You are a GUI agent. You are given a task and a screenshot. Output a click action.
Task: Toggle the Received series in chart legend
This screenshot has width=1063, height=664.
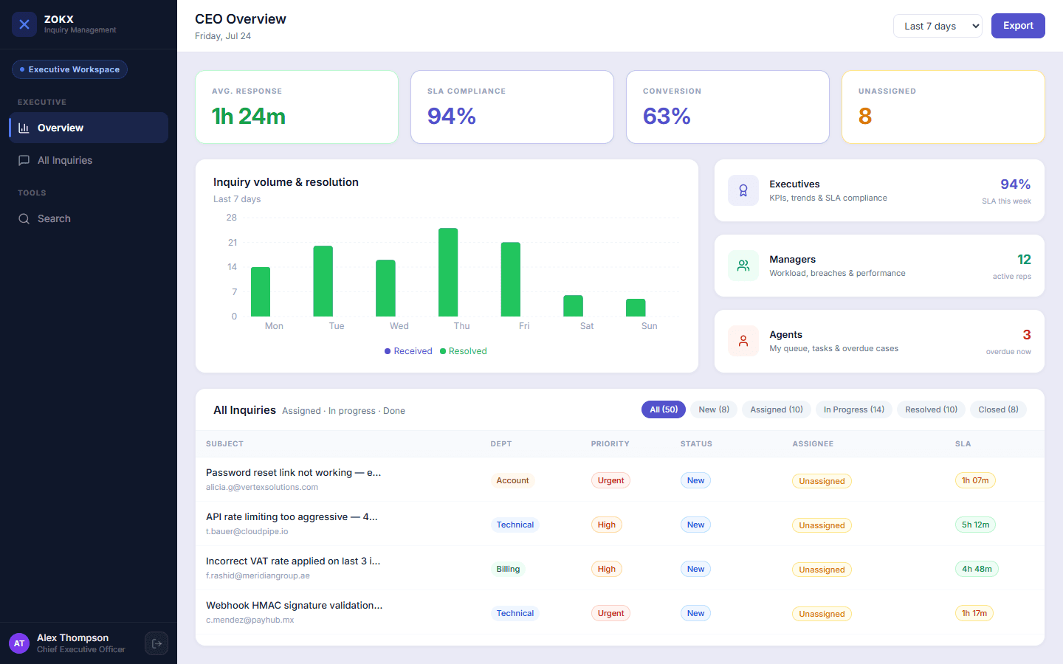pos(408,351)
